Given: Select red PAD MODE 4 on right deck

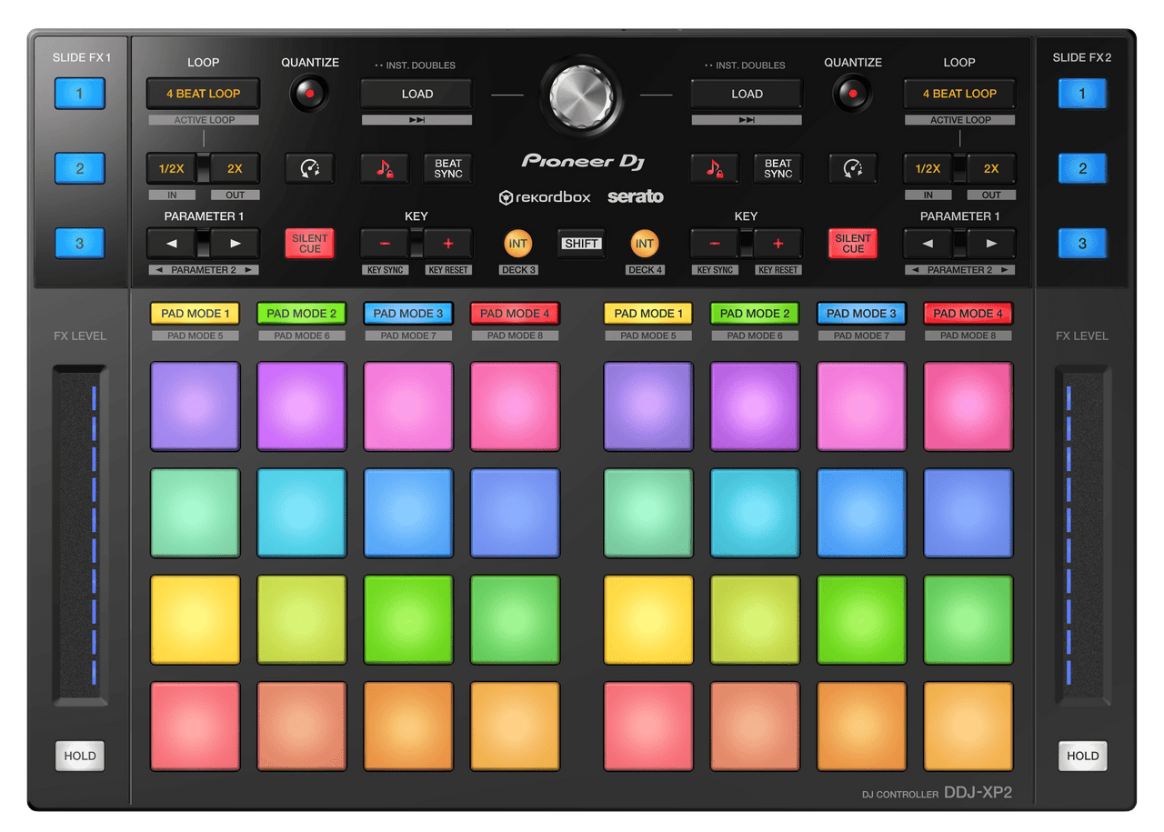Looking at the screenshot, I should pyautogui.click(x=968, y=314).
